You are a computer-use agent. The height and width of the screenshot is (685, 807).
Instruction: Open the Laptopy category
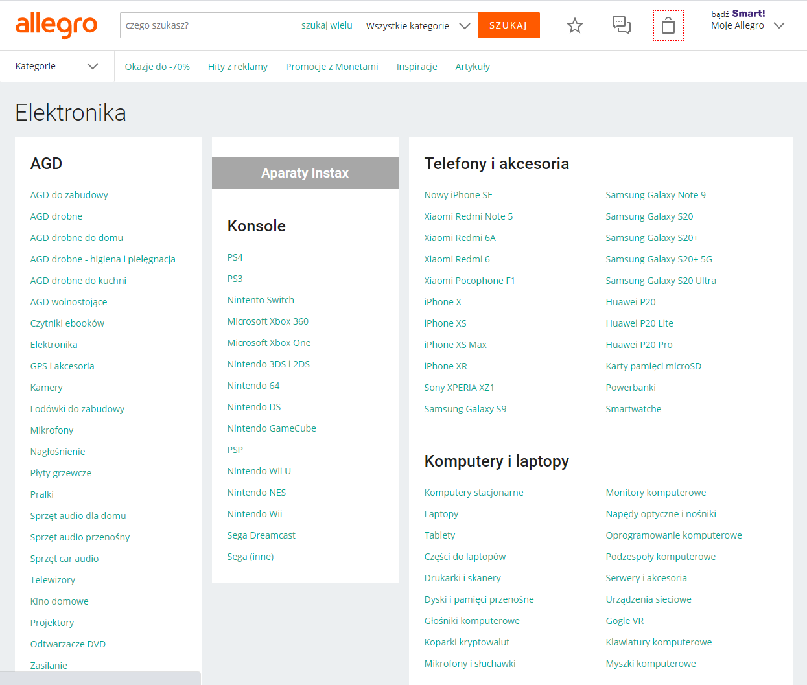click(441, 514)
